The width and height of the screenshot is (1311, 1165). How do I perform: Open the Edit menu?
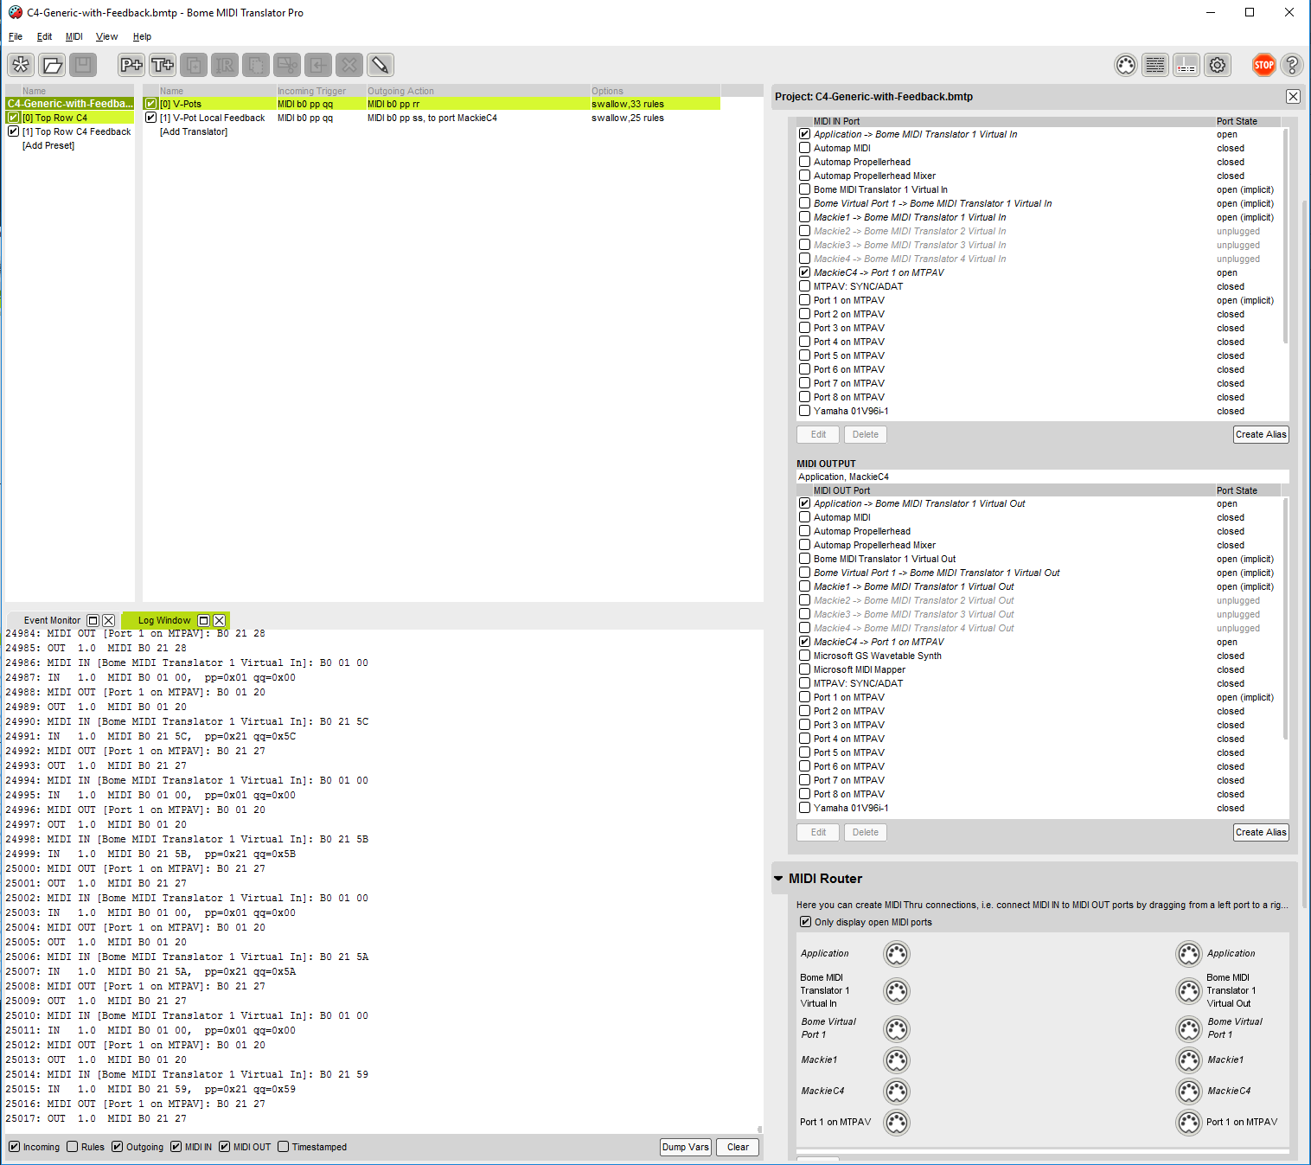point(44,36)
